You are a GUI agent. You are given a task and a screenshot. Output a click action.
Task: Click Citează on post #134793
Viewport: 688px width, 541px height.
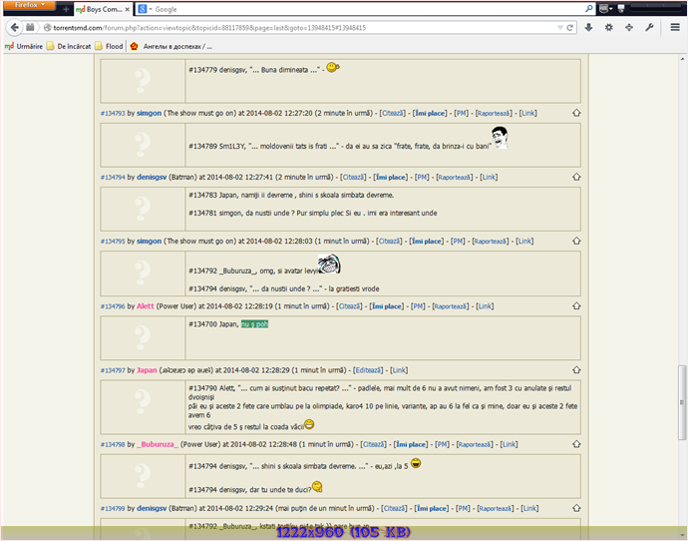point(393,114)
